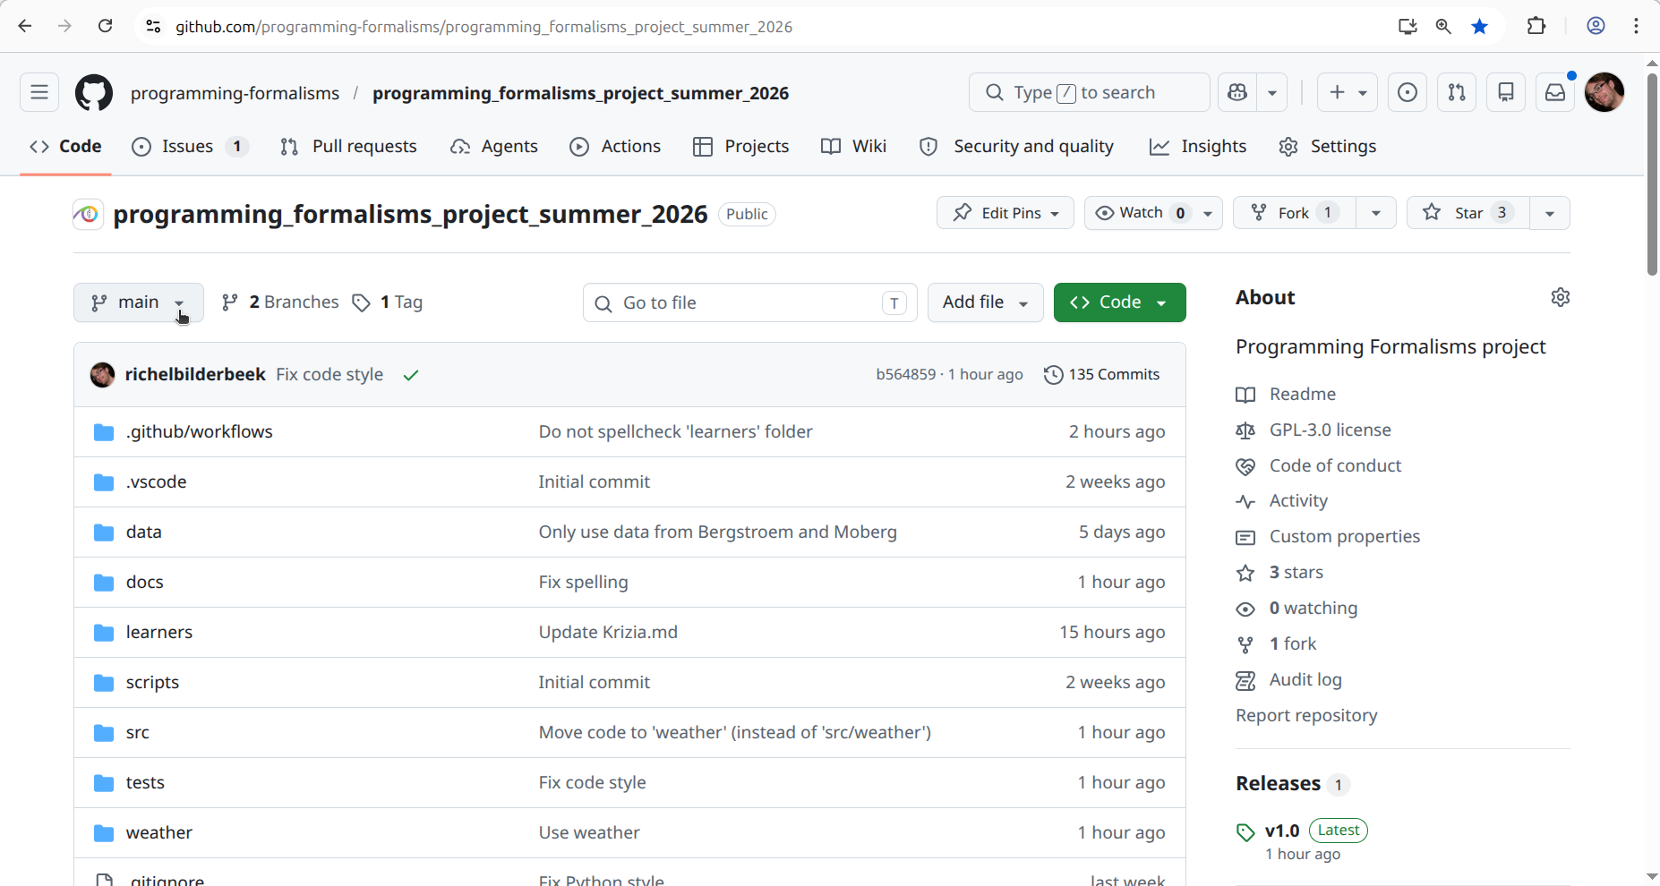The height and width of the screenshot is (886, 1660).
Task: Open the issues shortcut icon in header
Action: [x=1408, y=92]
